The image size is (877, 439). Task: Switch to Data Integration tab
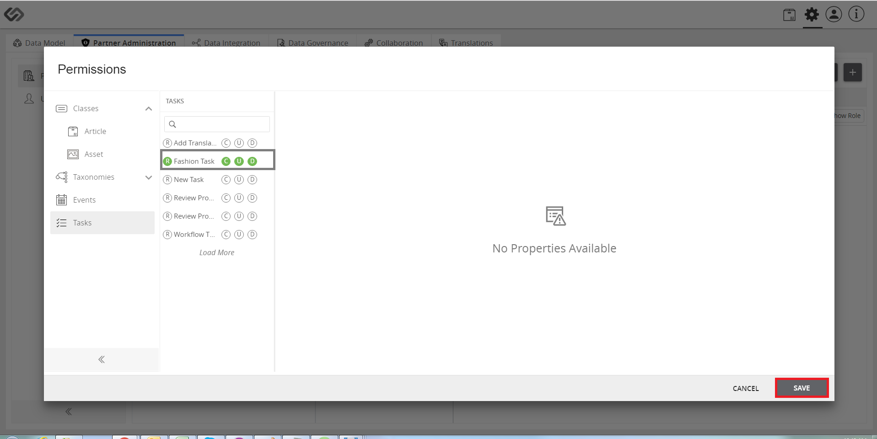226,43
